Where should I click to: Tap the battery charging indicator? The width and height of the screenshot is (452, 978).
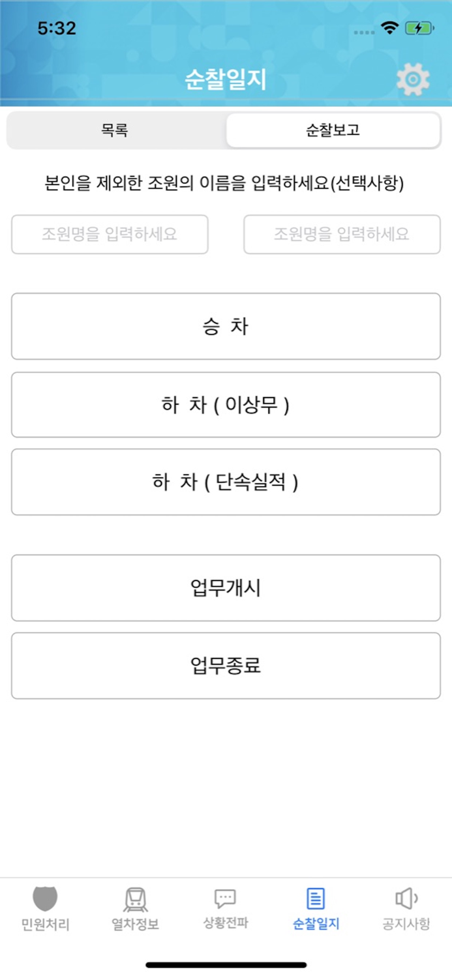pos(420,28)
